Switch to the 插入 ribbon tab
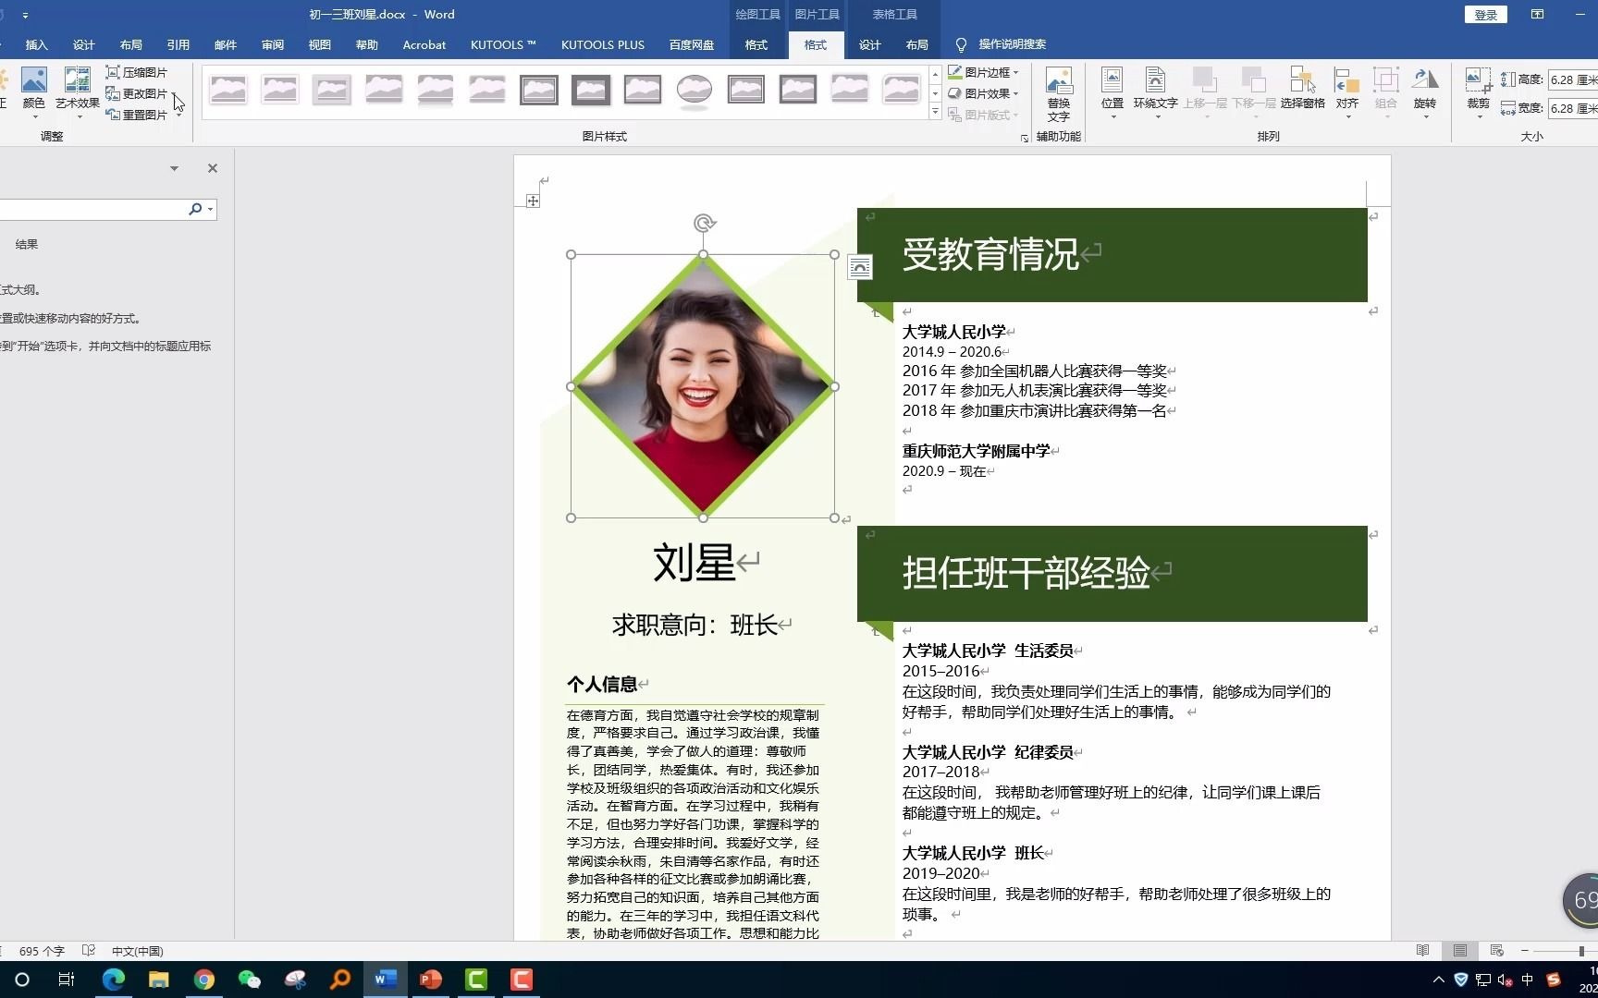 click(x=36, y=44)
